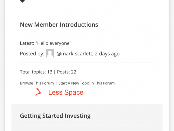Click the red hand-drawn bracket mark
174x131 pixels.
tap(38, 92)
